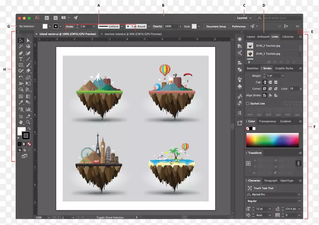Select the Zoom tool in toolbar
Viewport: 319px width, 225px height.
[x=28, y=122]
